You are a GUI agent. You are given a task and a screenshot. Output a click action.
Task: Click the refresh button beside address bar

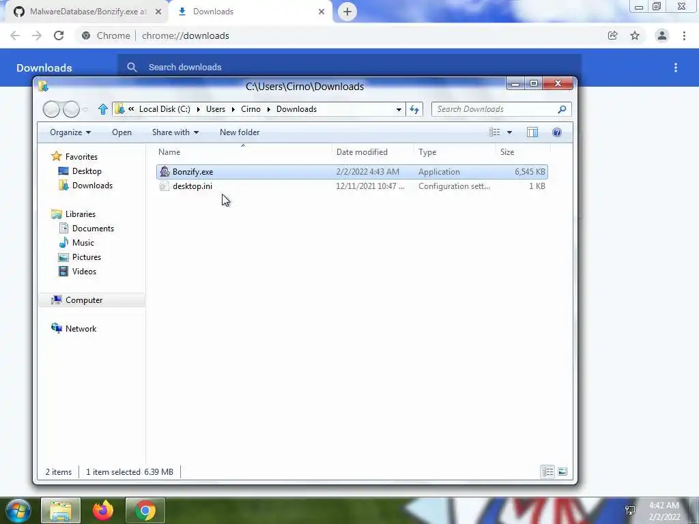(414, 109)
